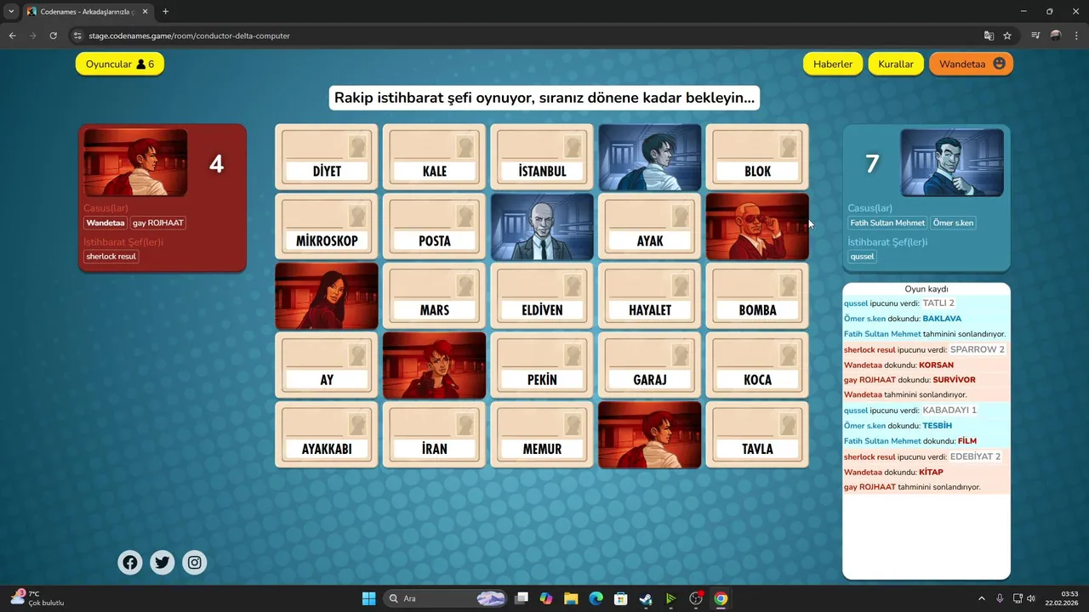The height and width of the screenshot is (612, 1089).
Task: Click the gay ROJHAAT player tag
Action: click(x=158, y=223)
